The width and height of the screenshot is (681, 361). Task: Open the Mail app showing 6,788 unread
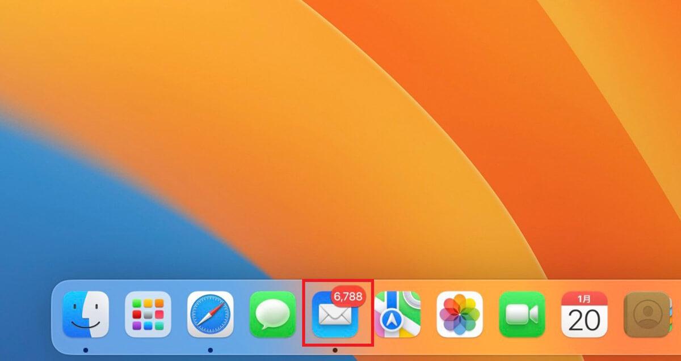click(335, 315)
